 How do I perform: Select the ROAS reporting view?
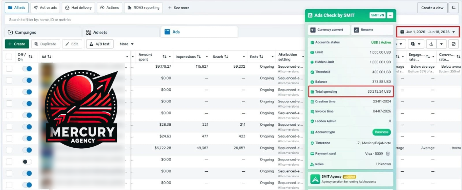click(143, 8)
